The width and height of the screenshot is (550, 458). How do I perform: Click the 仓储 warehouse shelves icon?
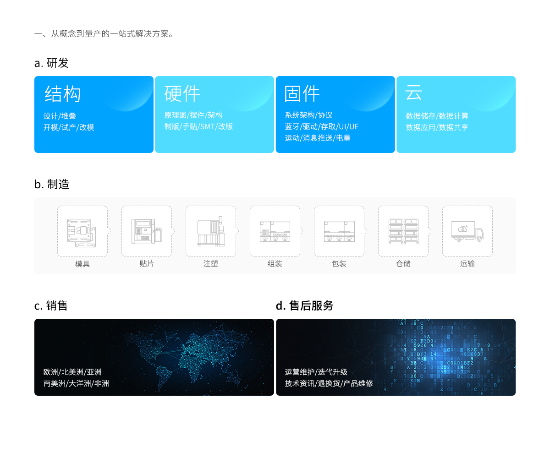click(403, 231)
